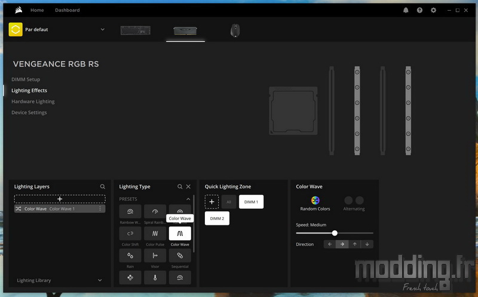Select the mouse device thumbnail
478x297 pixels.
coord(235,30)
